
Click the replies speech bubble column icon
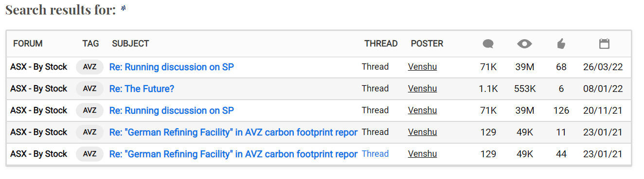point(488,44)
